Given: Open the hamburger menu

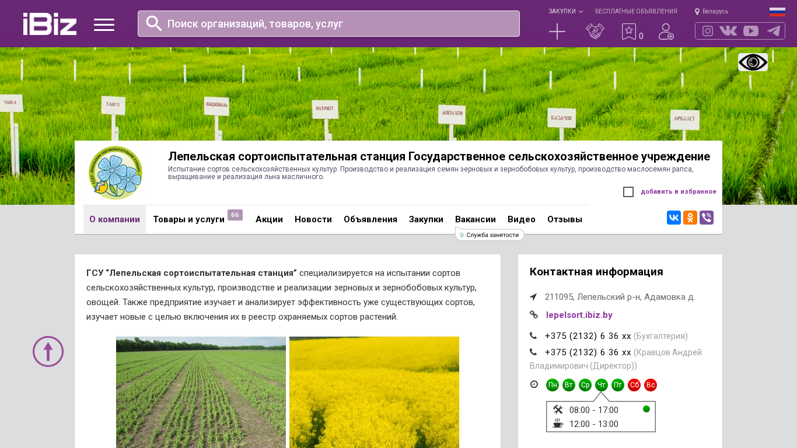Looking at the screenshot, I should pyautogui.click(x=104, y=24).
